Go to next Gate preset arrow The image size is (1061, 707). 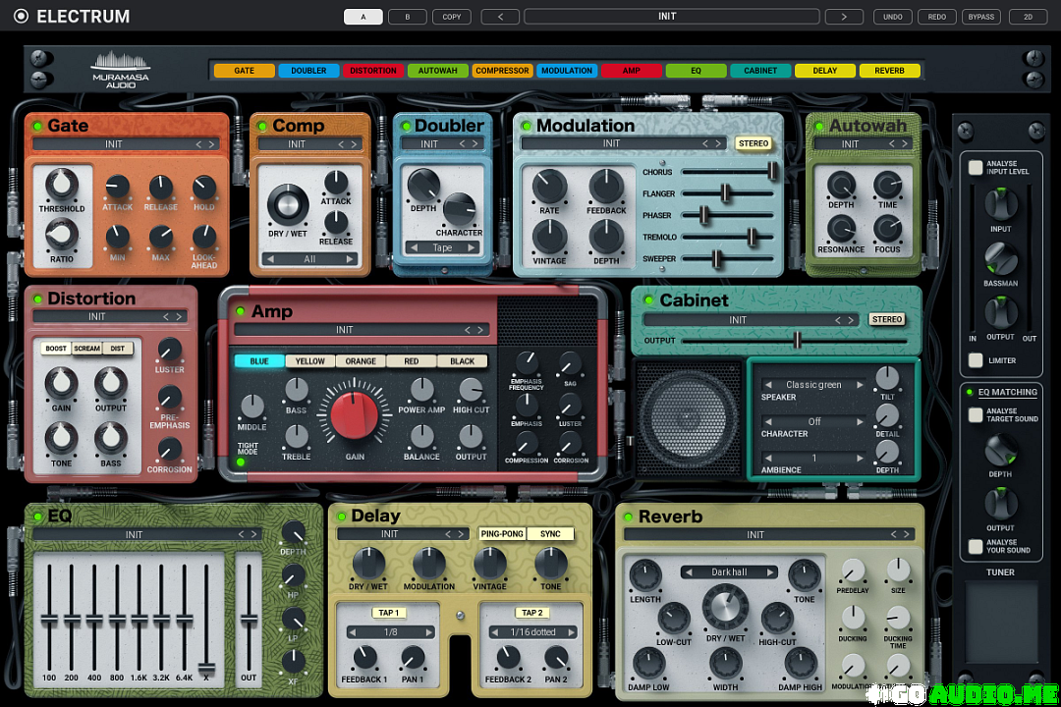coord(211,144)
